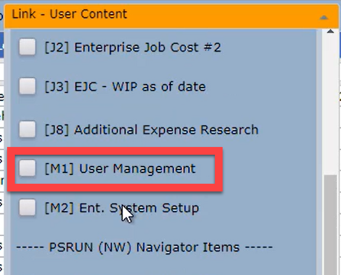Check the [J2] Enterprise Job Cost #2 box
This screenshot has width=341, height=275.
(27, 47)
